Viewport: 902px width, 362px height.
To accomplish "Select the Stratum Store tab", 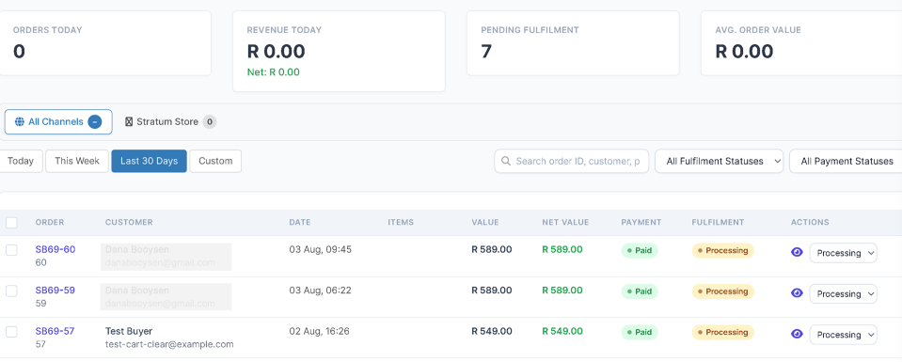I will [x=170, y=122].
